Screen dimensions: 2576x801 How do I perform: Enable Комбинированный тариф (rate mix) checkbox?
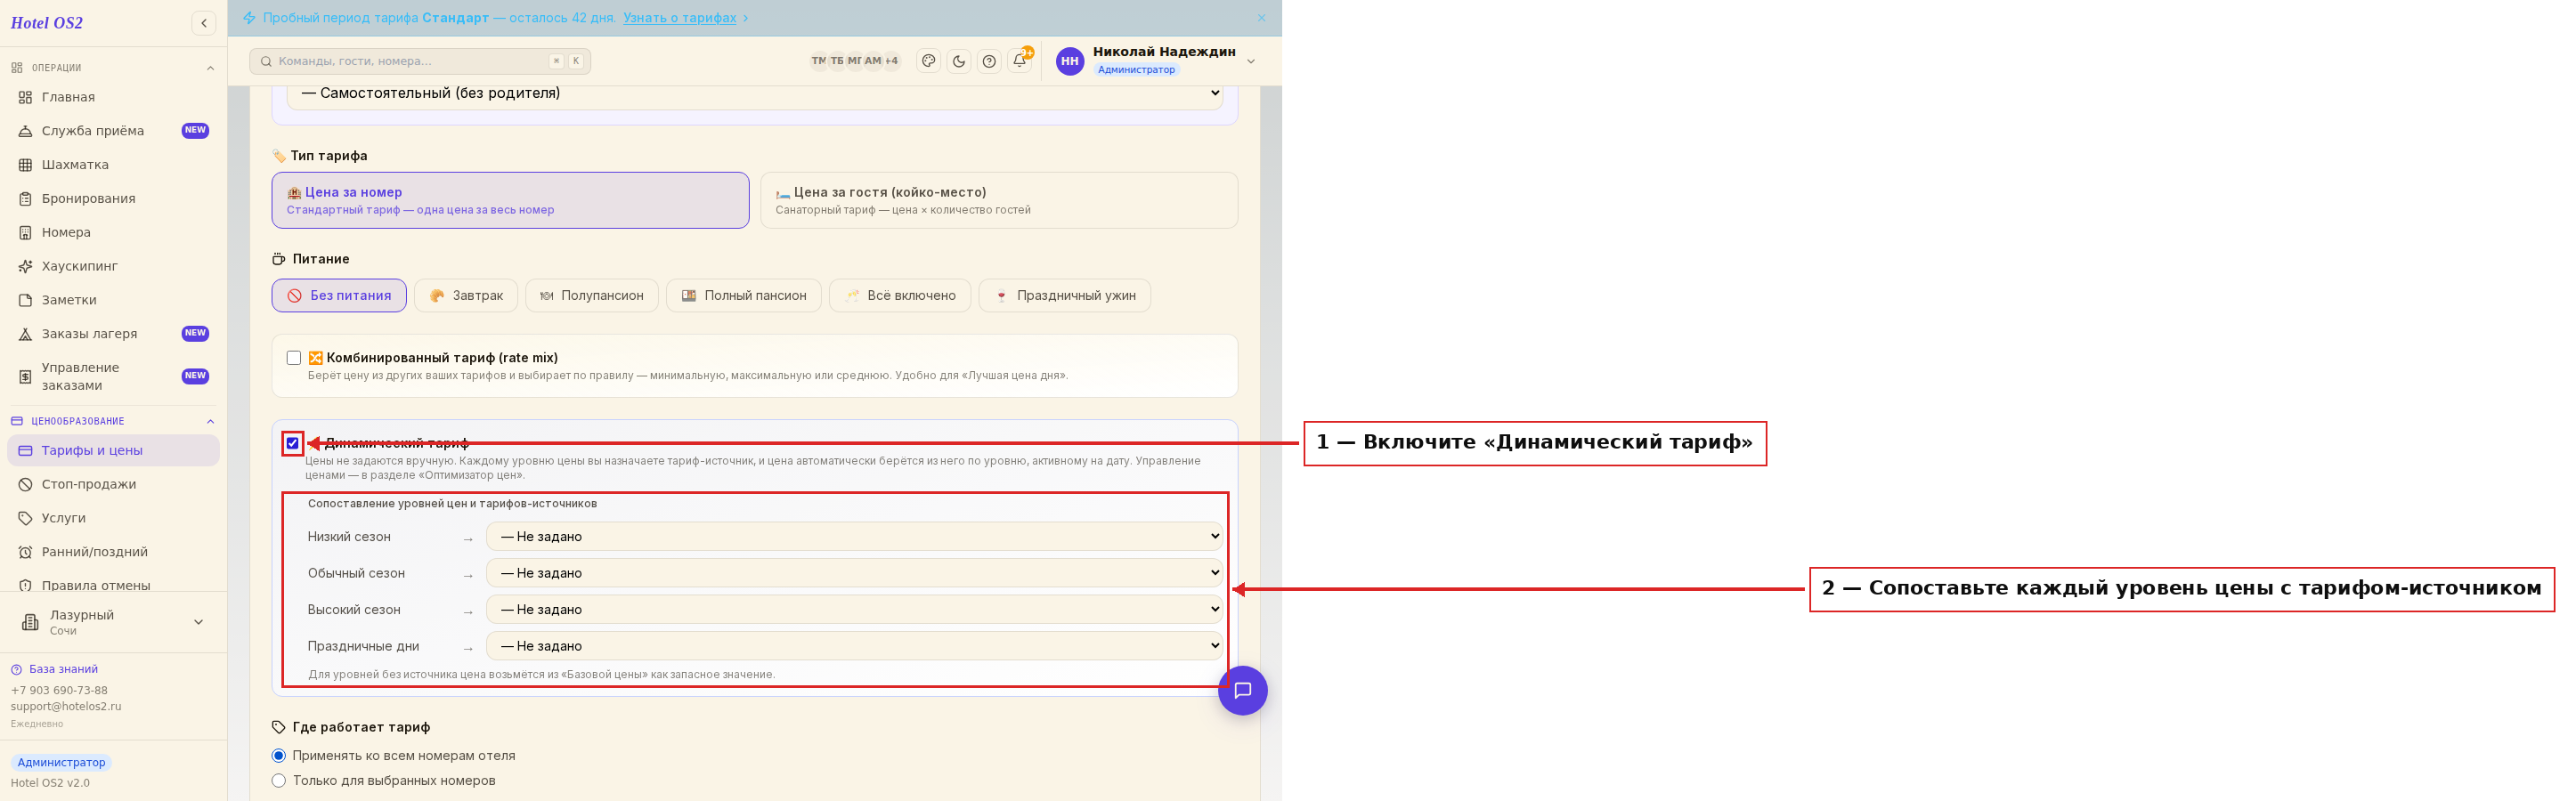(x=294, y=358)
